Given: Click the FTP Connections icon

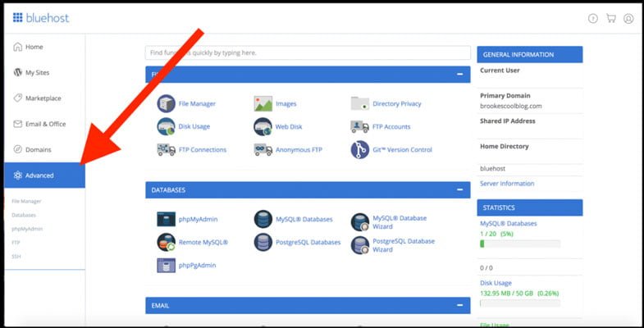Looking at the screenshot, I should [x=166, y=149].
